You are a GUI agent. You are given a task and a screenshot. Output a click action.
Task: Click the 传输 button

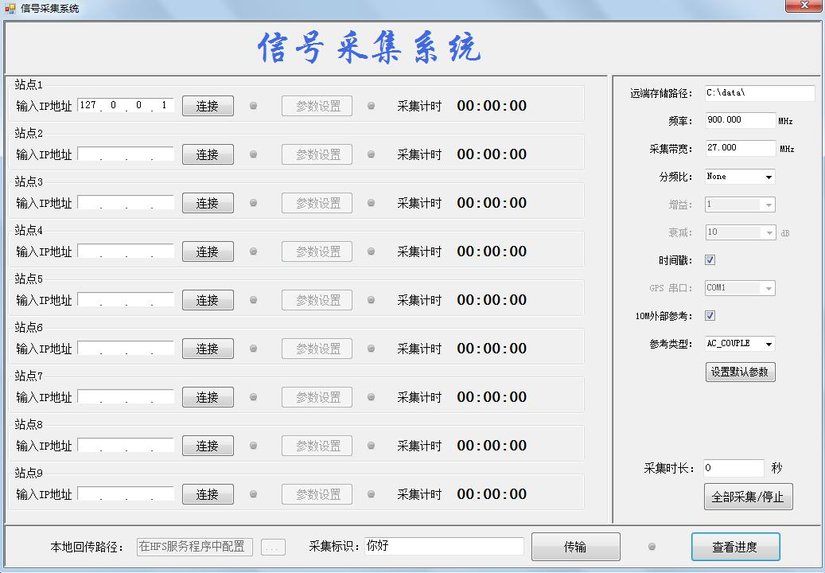[x=575, y=547]
